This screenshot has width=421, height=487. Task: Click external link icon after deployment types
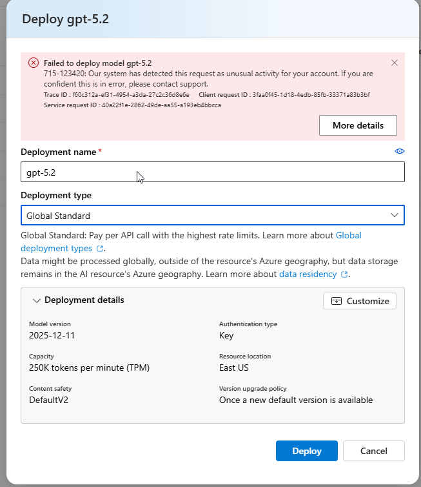100,249
